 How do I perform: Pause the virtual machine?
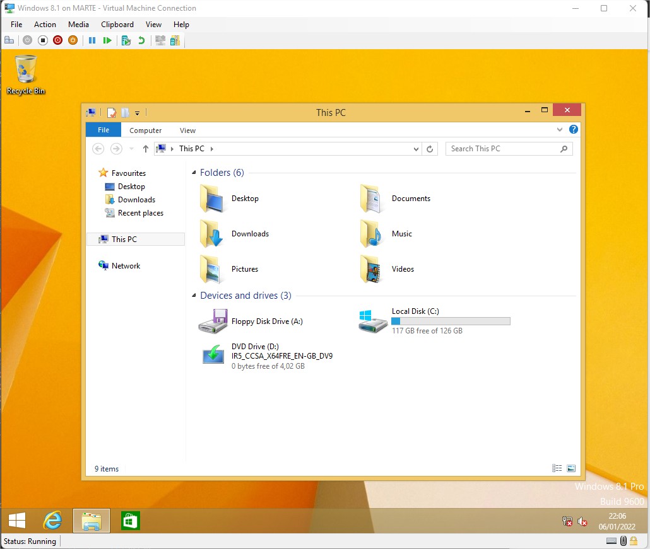92,40
